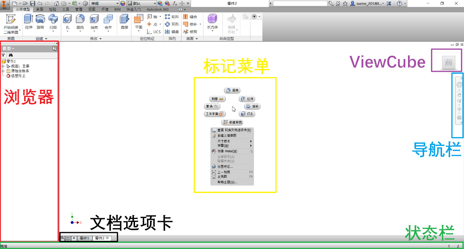Image resolution: width=464 pixels, height=249 pixels.
Task: Click the full navigation wheel icon
Action: coord(460,85)
